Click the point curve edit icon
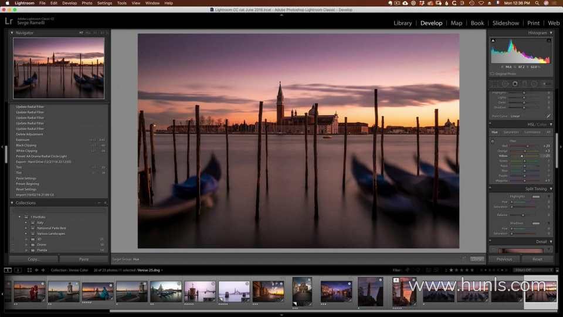 (x=548, y=116)
